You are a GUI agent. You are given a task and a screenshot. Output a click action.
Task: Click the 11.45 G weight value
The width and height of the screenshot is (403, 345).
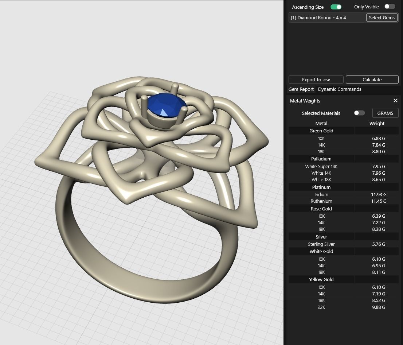point(379,201)
